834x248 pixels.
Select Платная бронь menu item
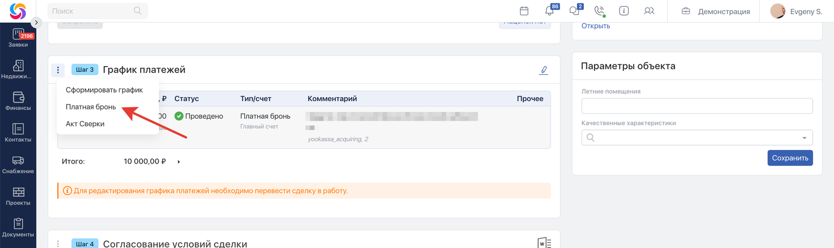coord(91,107)
